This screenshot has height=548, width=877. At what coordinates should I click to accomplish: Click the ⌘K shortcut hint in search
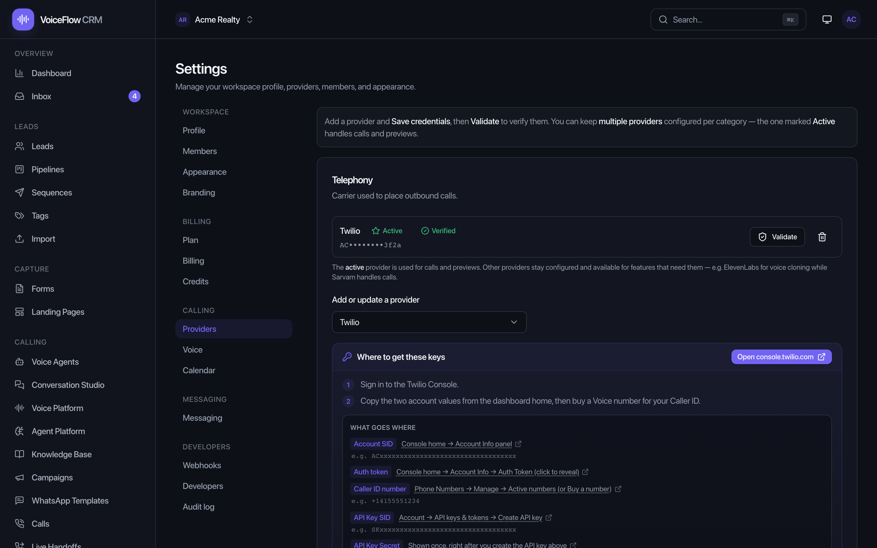click(x=791, y=19)
